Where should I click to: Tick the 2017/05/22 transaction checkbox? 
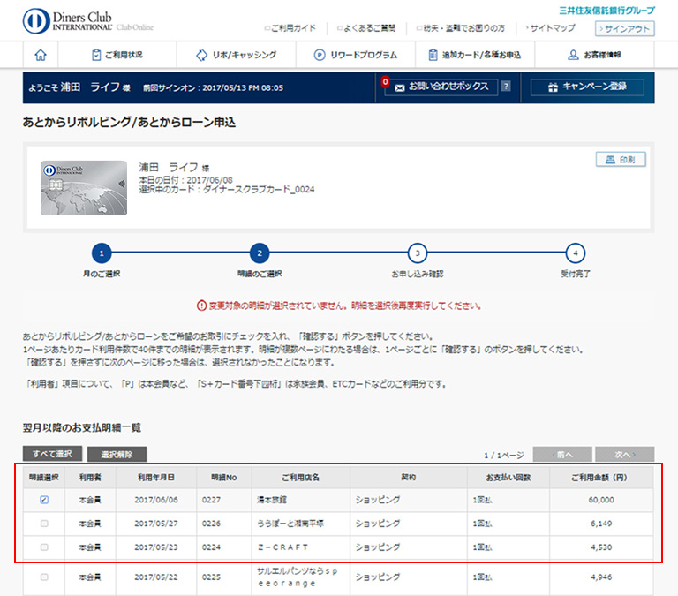[x=44, y=577]
